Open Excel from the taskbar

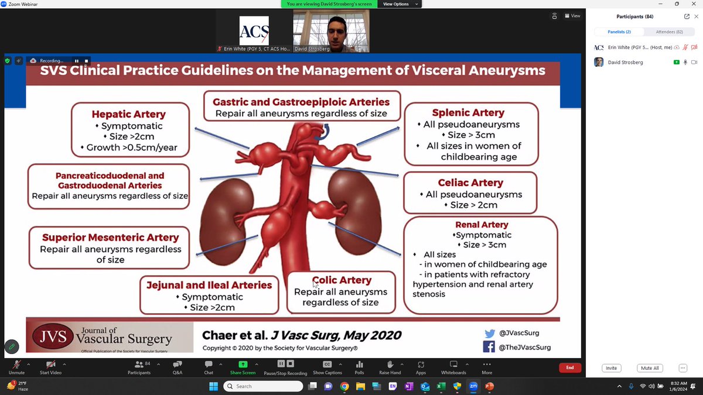click(x=441, y=386)
